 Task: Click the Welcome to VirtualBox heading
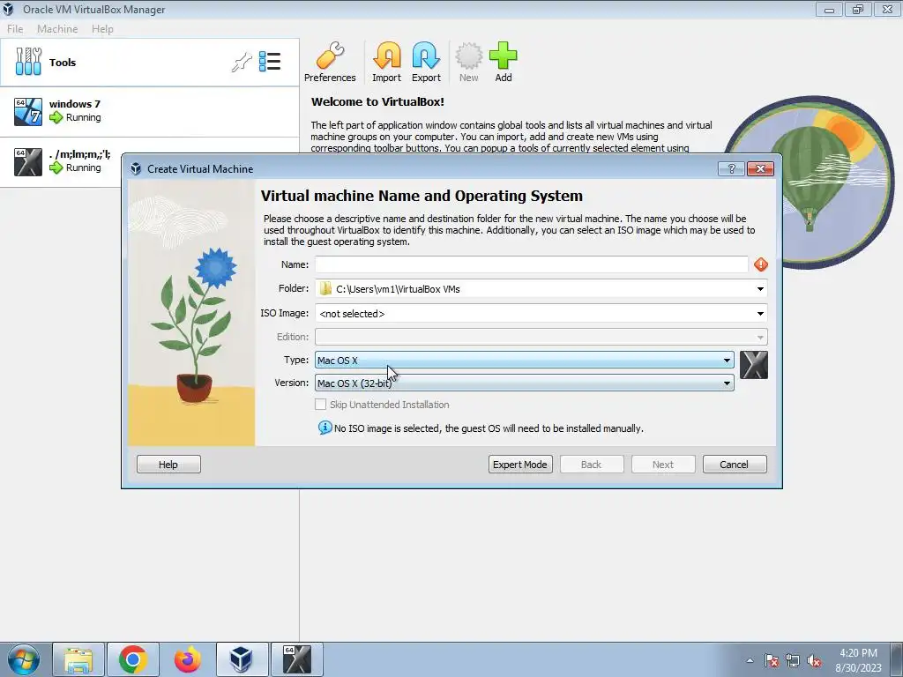pos(377,102)
